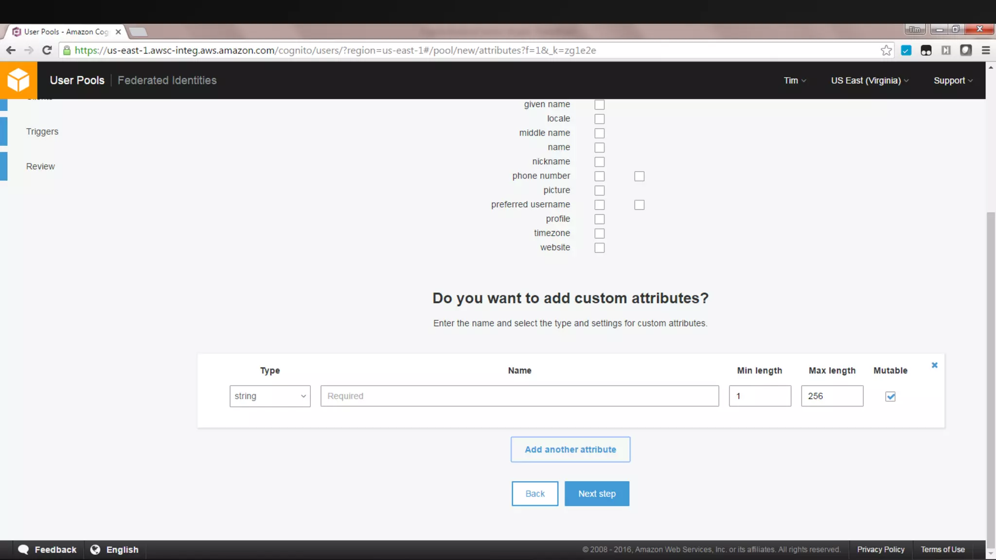Open US East (Virginia) region selector

click(870, 81)
